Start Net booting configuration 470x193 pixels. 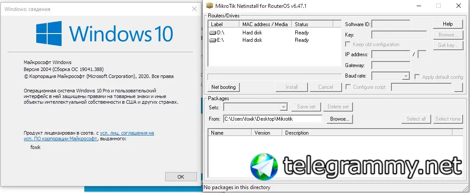pyautogui.click(x=224, y=87)
